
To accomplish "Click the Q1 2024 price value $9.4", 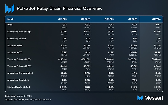I will pos(158,25).
